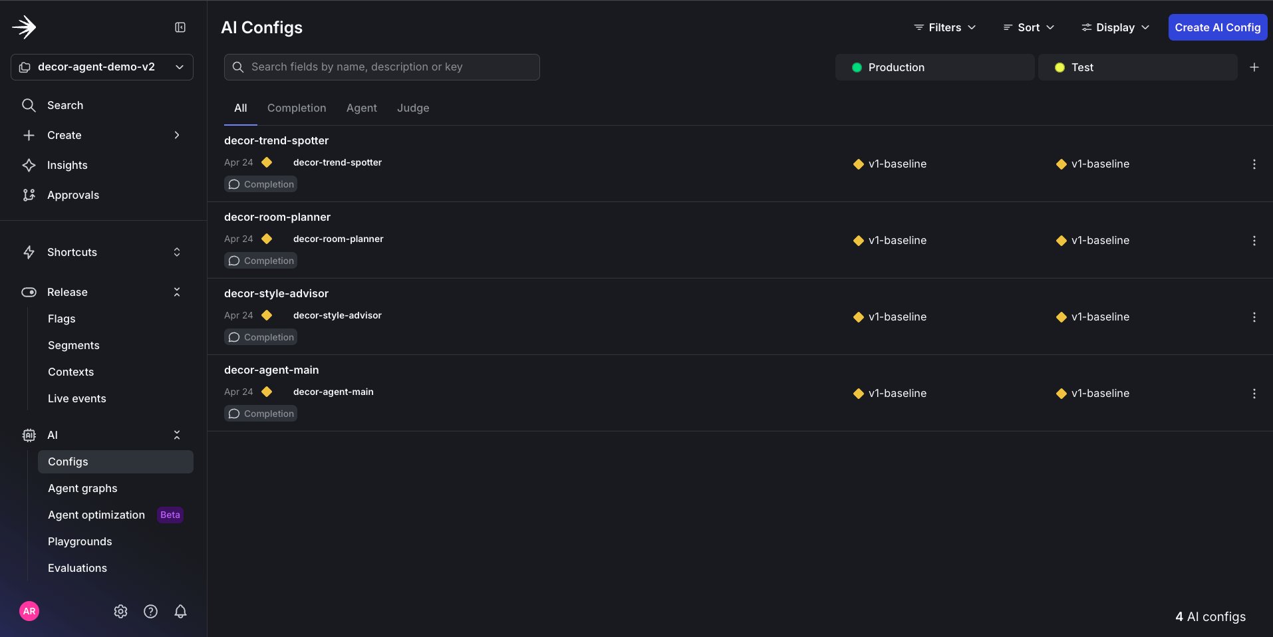Image resolution: width=1273 pixels, height=637 pixels.
Task: Focus the search fields input box
Action: tap(382, 67)
